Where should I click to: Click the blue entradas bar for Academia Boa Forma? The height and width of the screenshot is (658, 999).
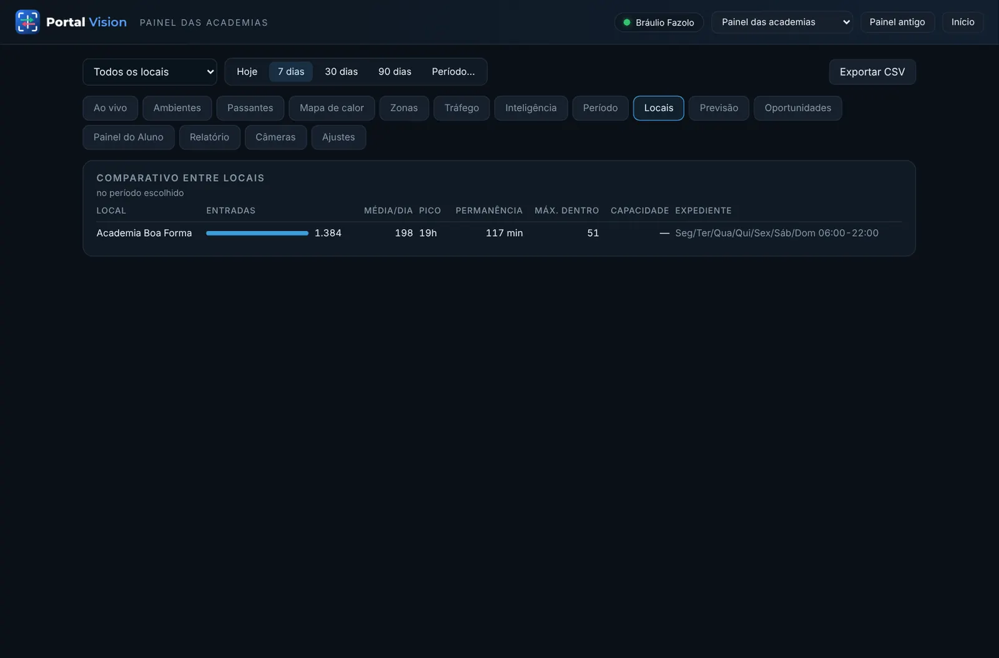coord(257,233)
